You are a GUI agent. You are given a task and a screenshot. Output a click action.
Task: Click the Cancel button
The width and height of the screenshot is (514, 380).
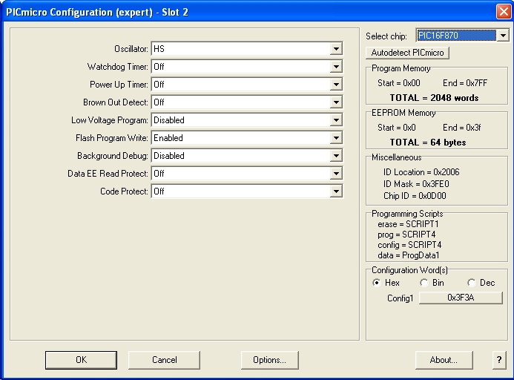164,360
